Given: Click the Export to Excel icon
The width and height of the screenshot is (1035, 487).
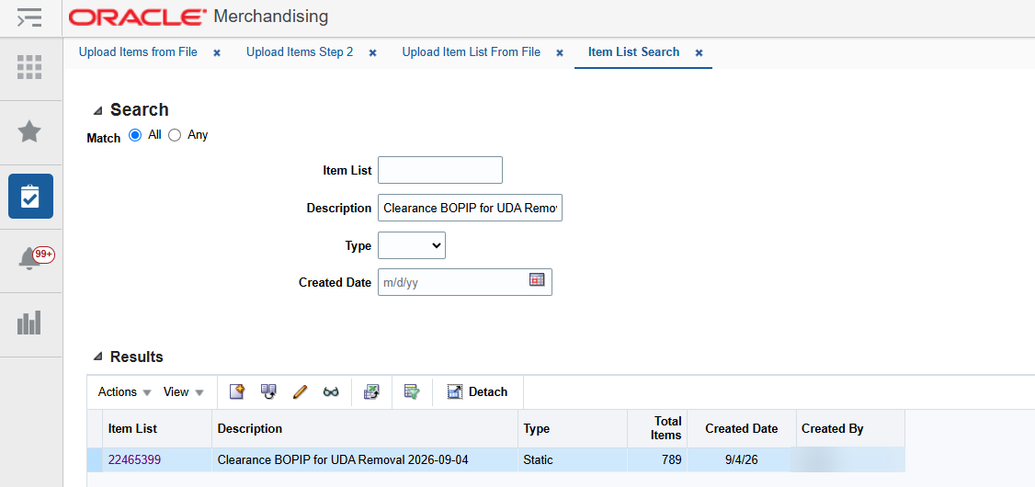Looking at the screenshot, I should coord(371,392).
